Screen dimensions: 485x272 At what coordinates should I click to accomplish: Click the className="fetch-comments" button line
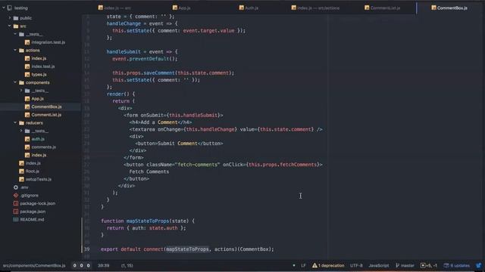(x=223, y=165)
